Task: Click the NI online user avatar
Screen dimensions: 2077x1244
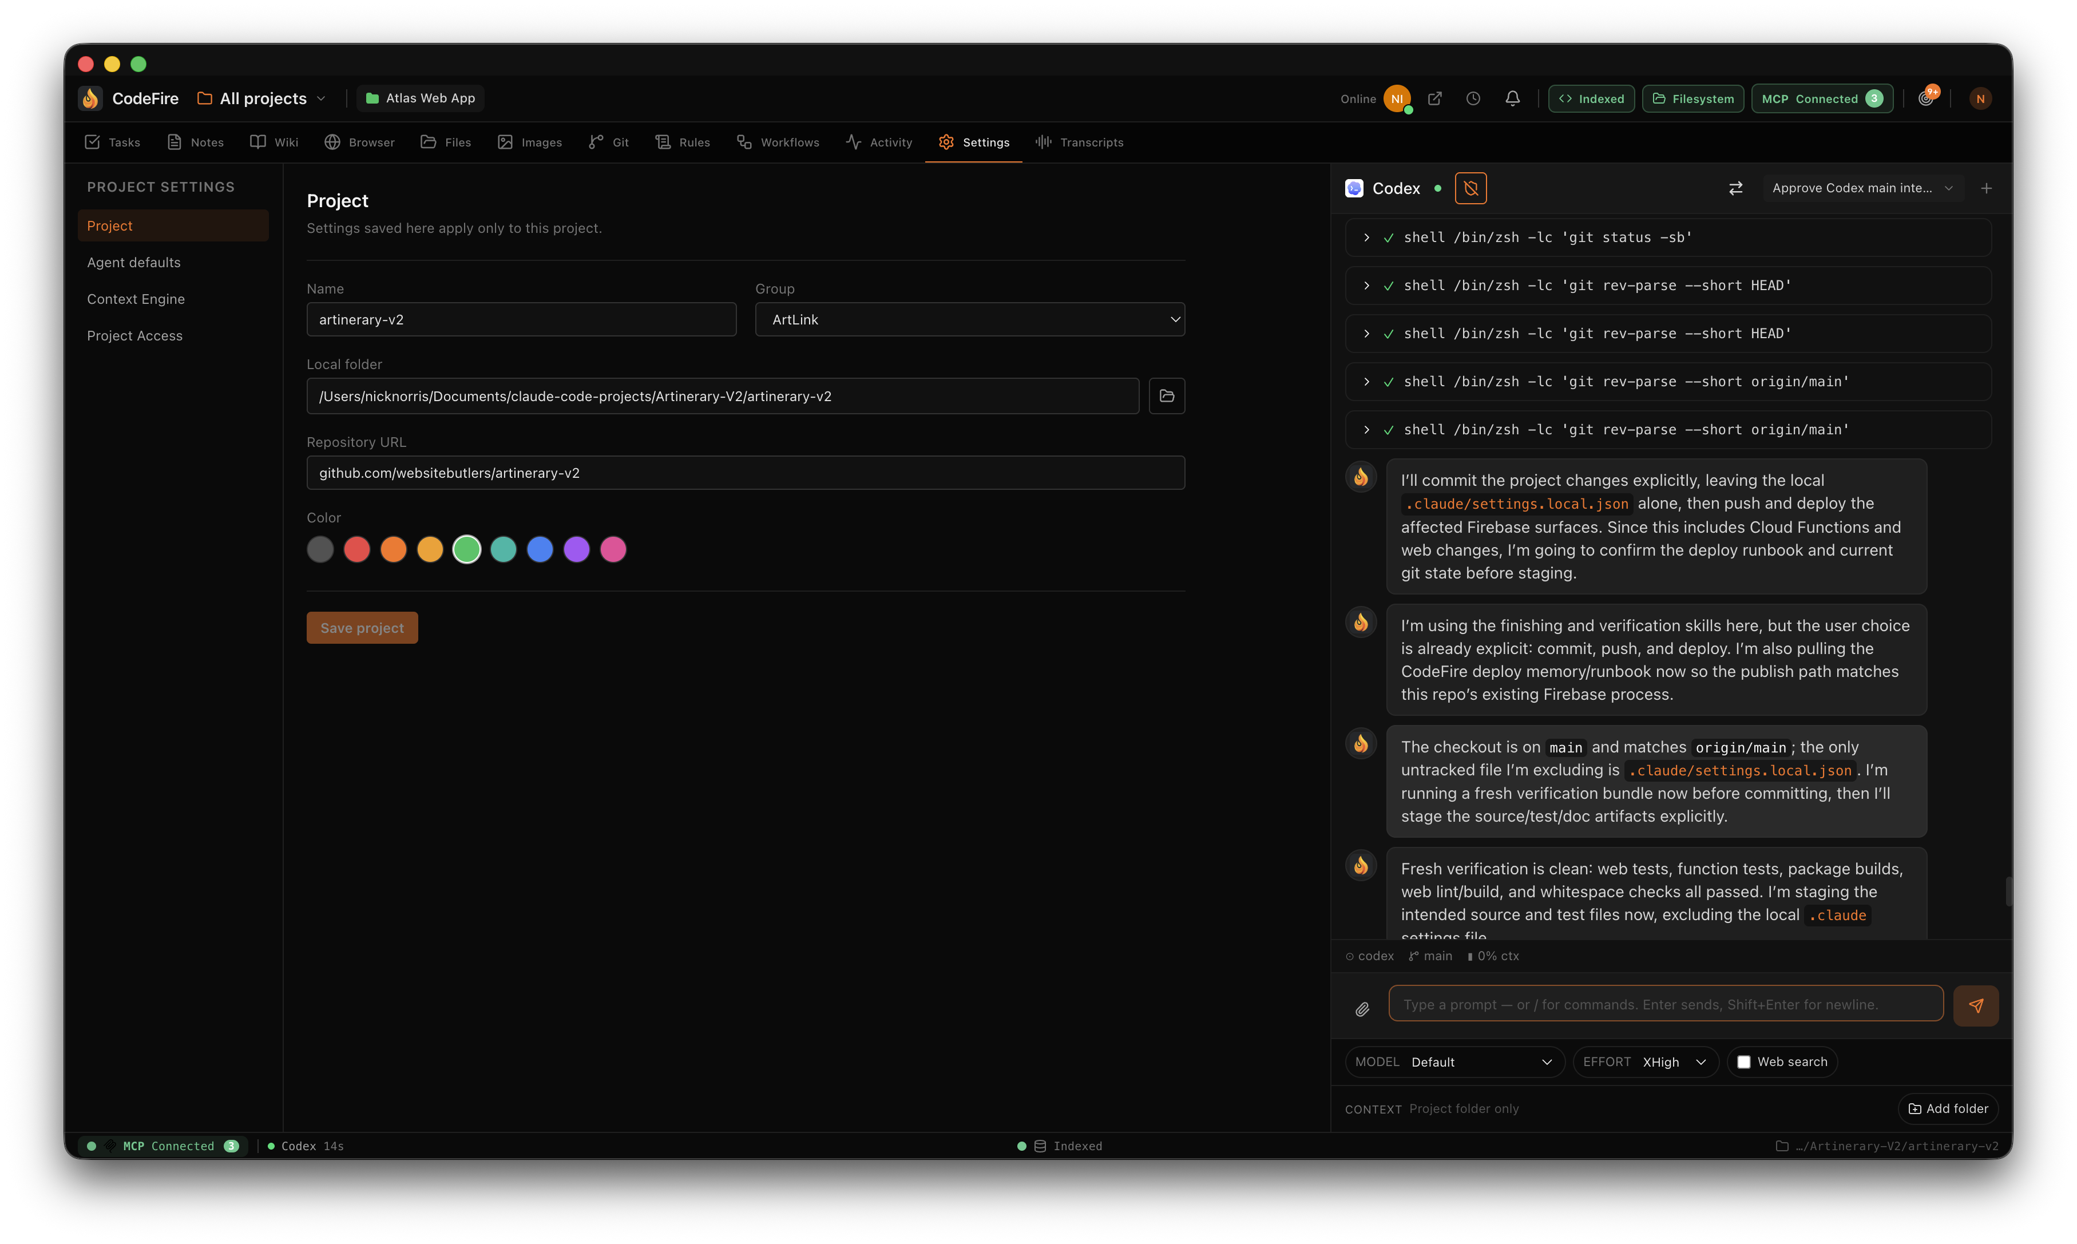Action: pos(1397,99)
